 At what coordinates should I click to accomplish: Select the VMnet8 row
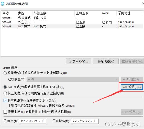72,26
